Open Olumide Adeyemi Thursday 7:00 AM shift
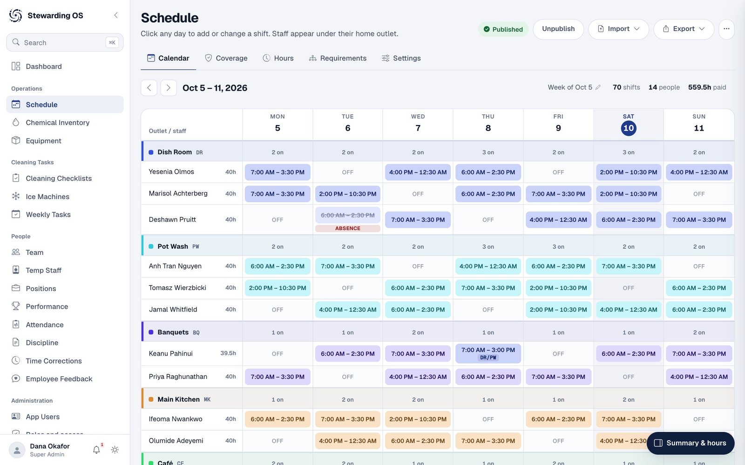Screen dimensions: 745x465 tap(488, 441)
